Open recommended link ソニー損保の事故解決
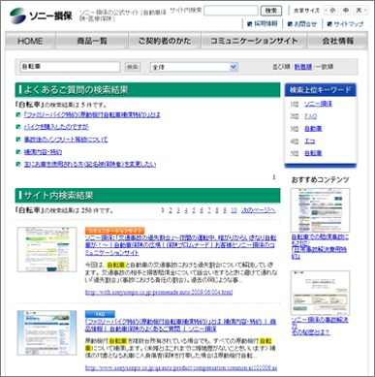 click(x=320, y=326)
